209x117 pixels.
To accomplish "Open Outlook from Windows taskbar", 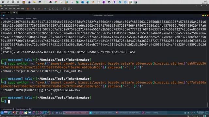I will (x=82, y=2).
